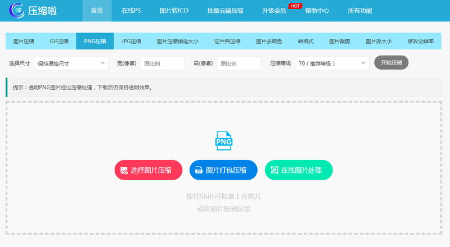This screenshot has height=247, width=450.
Task: Click the red 选择图片压缩 button
Action: coord(148,170)
